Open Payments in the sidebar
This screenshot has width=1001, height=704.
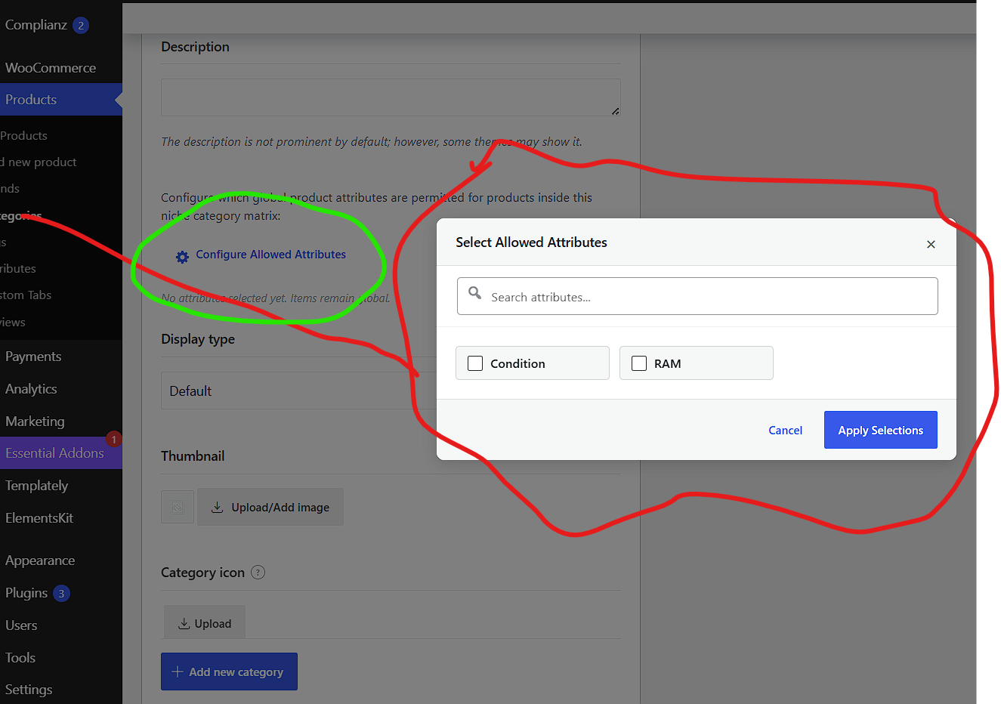(x=33, y=357)
